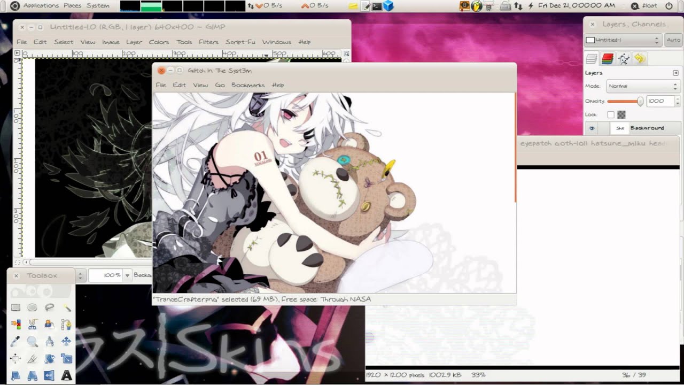
Task: Click the unit stepper beside zoom field
Action: click(81, 275)
